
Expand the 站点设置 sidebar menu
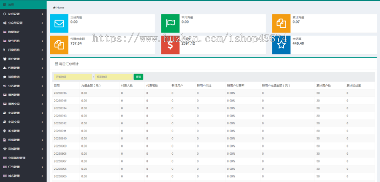(x=23, y=14)
